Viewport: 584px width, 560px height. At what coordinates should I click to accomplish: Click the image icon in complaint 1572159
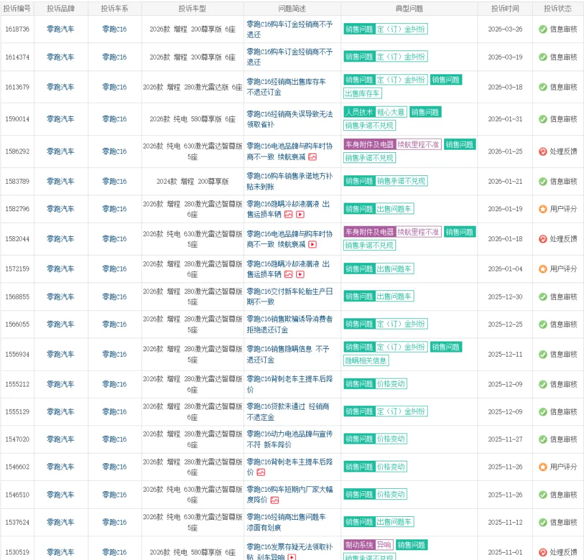pos(288,275)
